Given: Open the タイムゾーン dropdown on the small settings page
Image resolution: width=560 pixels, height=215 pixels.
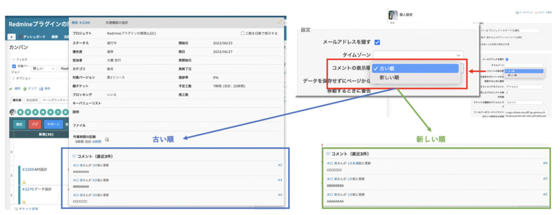Looking at the screenshot, I should [525, 65].
